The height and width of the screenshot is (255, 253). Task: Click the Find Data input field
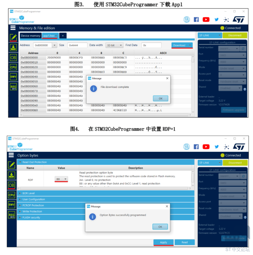[151, 45]
